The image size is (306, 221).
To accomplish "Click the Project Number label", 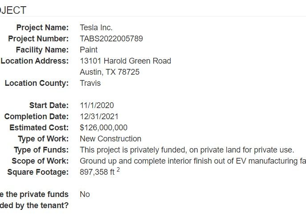I will [38, 39].
